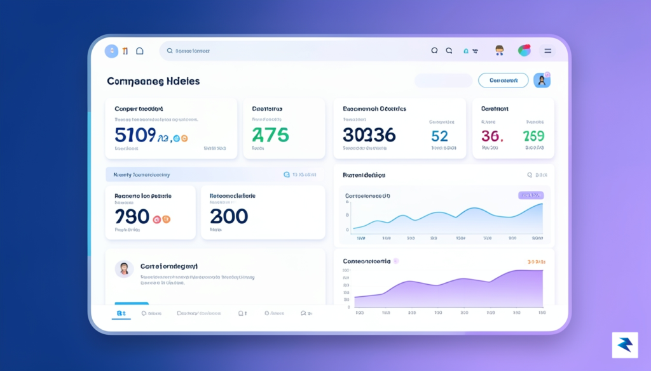Click the blue button at the profile card bottom
The image size is (651, 371).
pos(132,304)
